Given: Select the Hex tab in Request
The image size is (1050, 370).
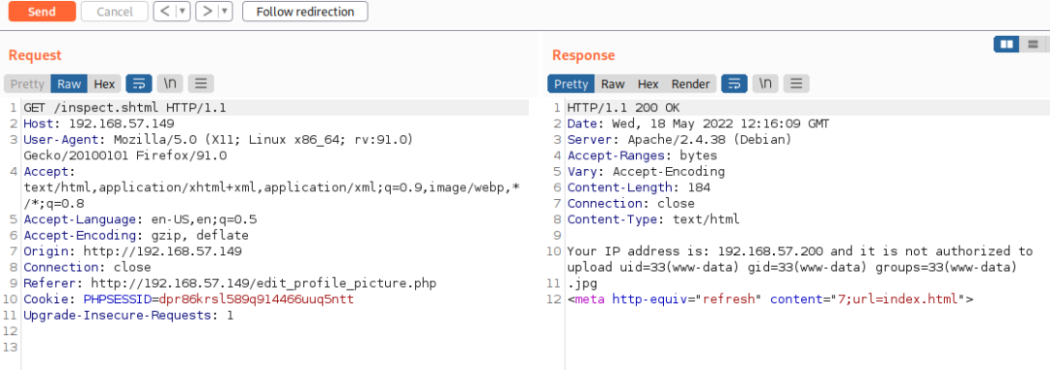Looking at the screenshot, I should pos(104,84).
